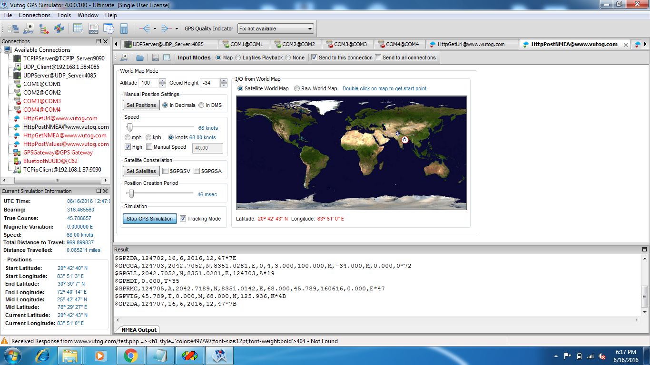Select the Raw World Map radio button
650x365 pixels.
(297, 88)
